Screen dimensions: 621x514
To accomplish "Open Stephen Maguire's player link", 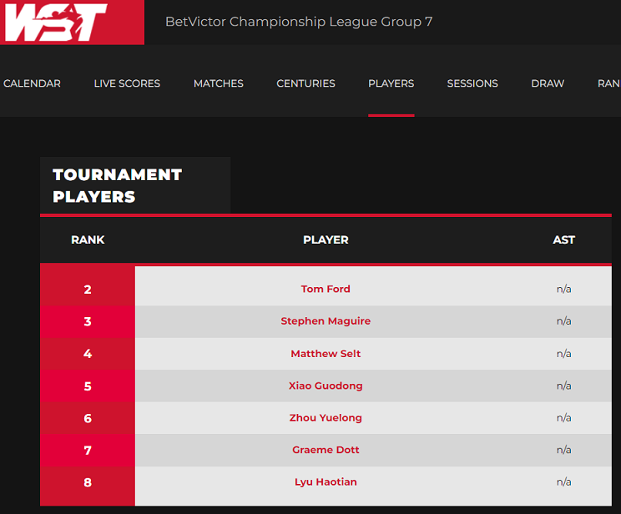I will click(326, 321).
